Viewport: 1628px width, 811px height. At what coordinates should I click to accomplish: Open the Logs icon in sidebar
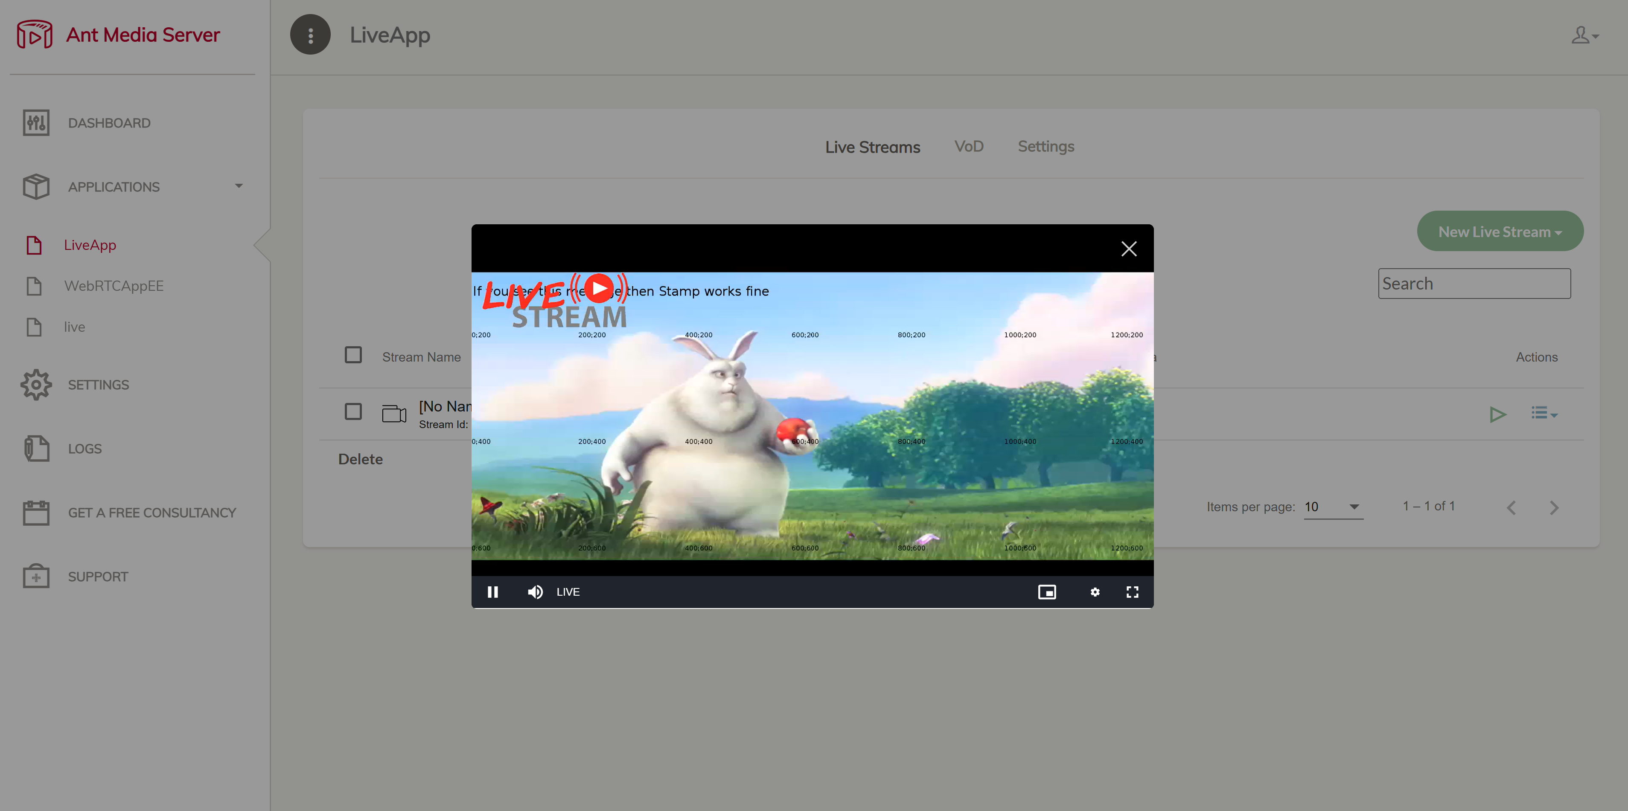coord(36,449)
